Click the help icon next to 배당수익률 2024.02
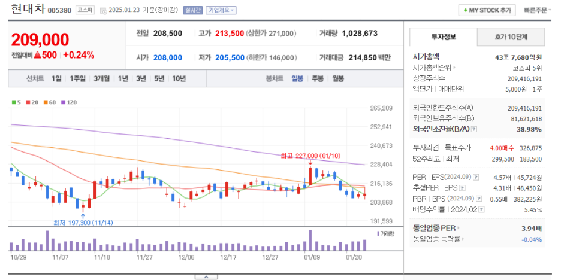This screenshot has width=561, height=280. (481, 209)
